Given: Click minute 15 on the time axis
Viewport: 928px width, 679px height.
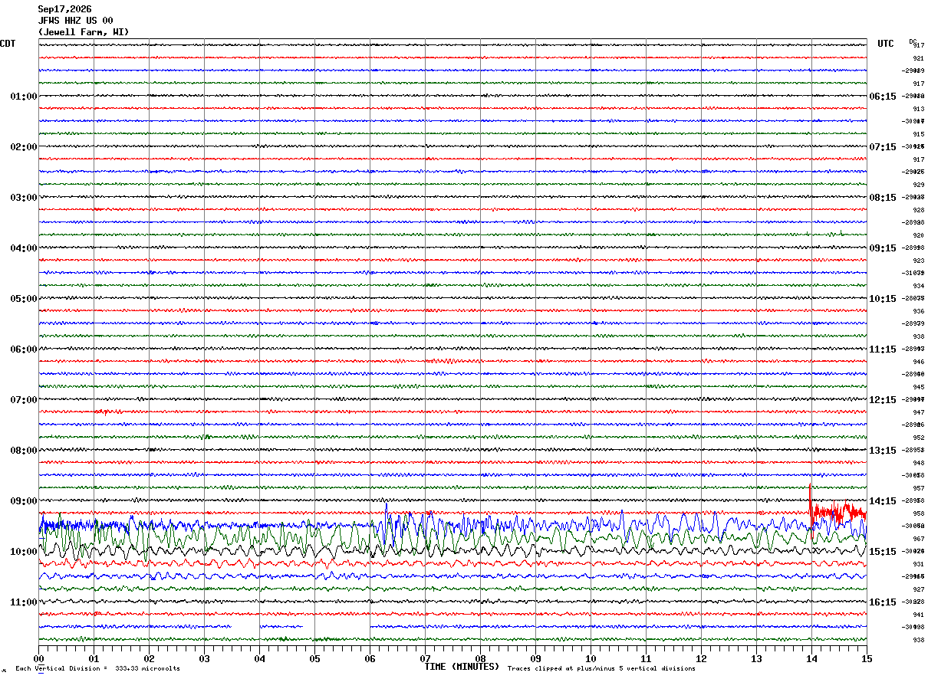Looking at the screenshot, I should pos(867,659).
